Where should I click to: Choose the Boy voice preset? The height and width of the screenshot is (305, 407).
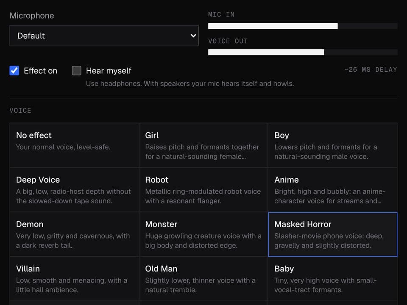[332, 145]
